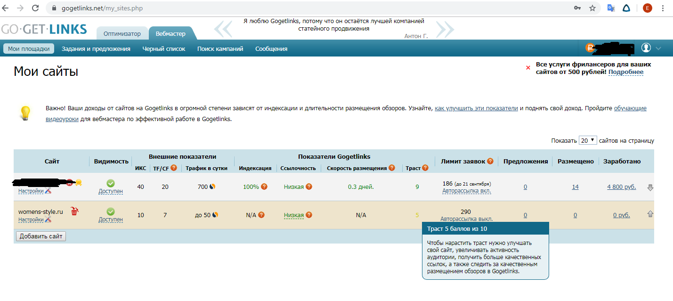Open Настройки for womens-style.ru
The image size is (673, 301).
click(31, 220)
